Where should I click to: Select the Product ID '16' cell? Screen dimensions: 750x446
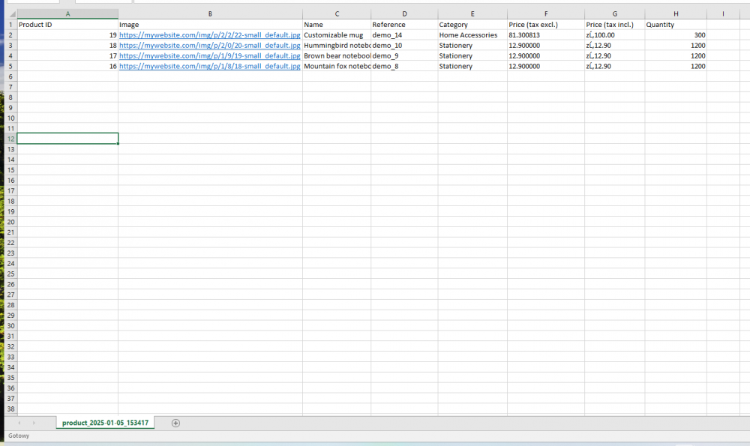pyautogui.click(x=67, y=67)
